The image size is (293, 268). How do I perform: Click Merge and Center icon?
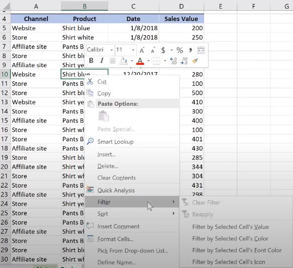pyautogui.click(x=201, y=50)
